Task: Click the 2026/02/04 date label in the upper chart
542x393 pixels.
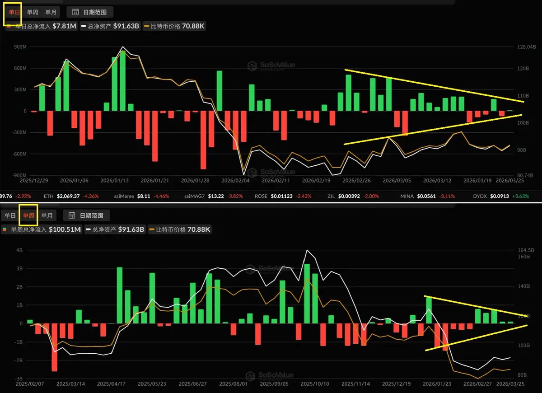Action: [235, 180]
